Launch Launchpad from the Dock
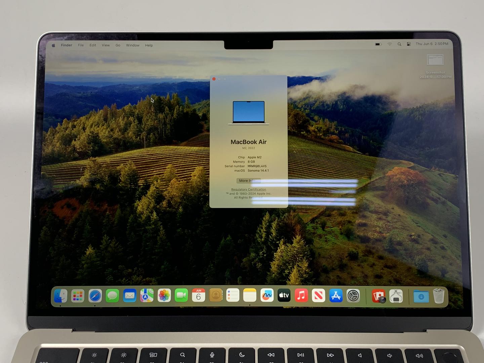The width and height of the screenshot is (484, 363). point(78,296)
